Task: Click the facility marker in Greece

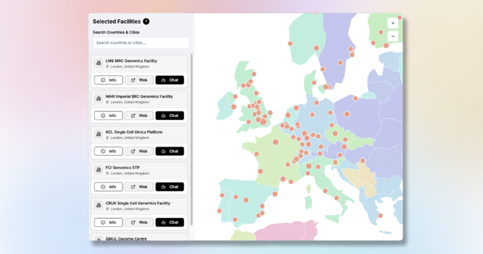Action: [x=380, y=216]
